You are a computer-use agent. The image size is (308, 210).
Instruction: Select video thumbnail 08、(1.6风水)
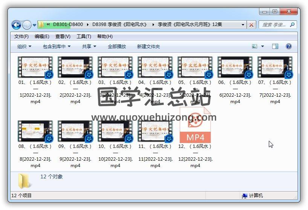[35, 131]
